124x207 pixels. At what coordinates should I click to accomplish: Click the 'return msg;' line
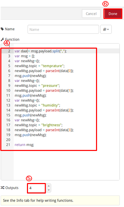[x=24, y=145]
